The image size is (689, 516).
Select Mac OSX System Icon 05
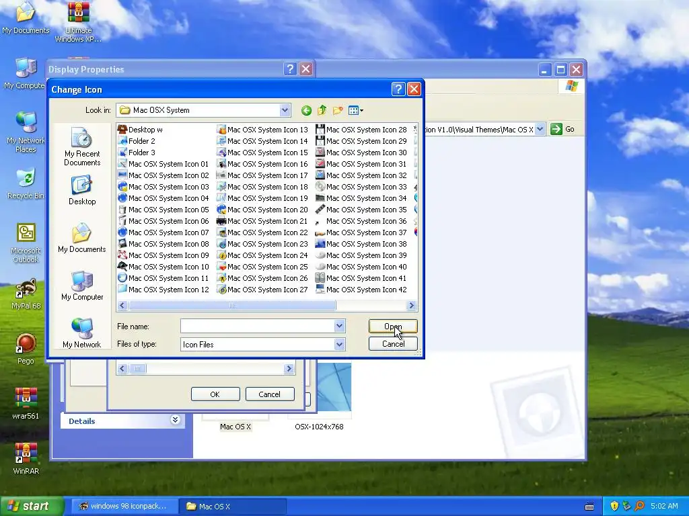[x=164, y=210]
